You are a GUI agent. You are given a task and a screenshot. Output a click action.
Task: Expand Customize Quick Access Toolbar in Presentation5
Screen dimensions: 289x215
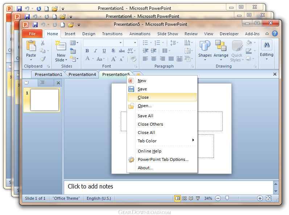click(79, 25)
